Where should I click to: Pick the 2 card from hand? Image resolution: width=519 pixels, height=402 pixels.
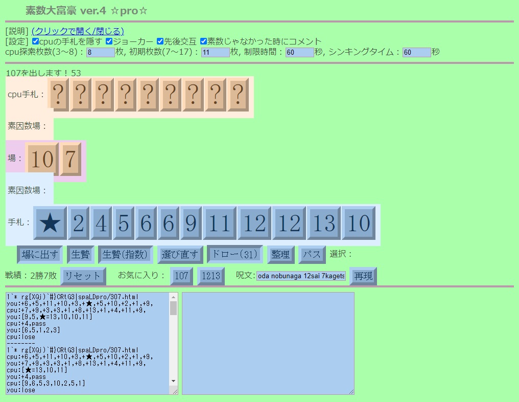click(79, 222)
